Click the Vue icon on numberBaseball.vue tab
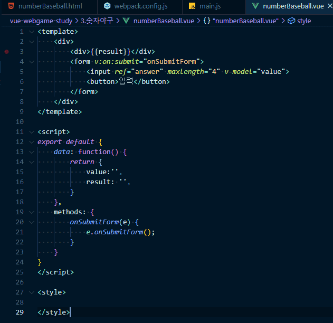Screen dimensions: 333x323 tap(255, 6)
